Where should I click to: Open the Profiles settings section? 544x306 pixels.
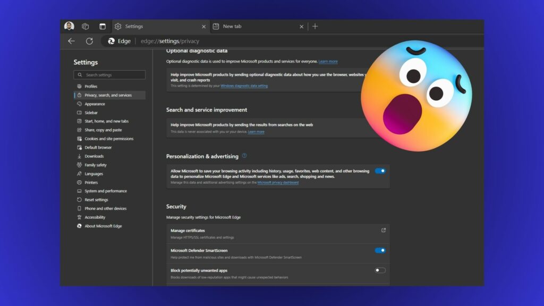click(91, 86)
